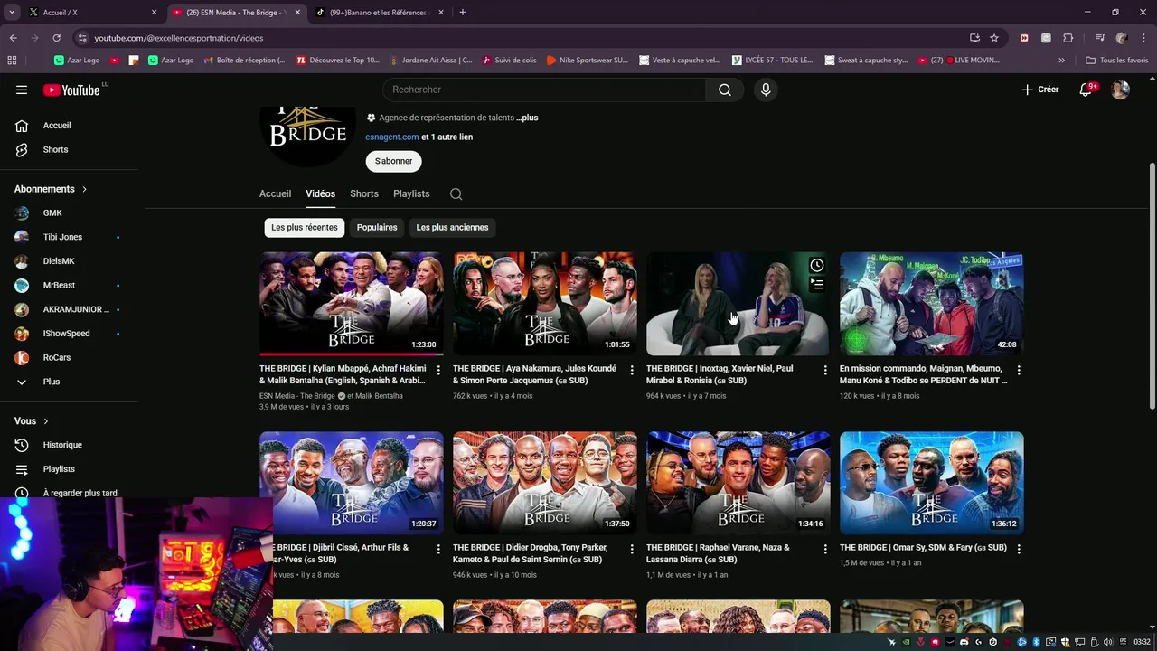Start voice search with microphone icon
1157x651 pixels.
pyautogui.click(x=766, y=90)
